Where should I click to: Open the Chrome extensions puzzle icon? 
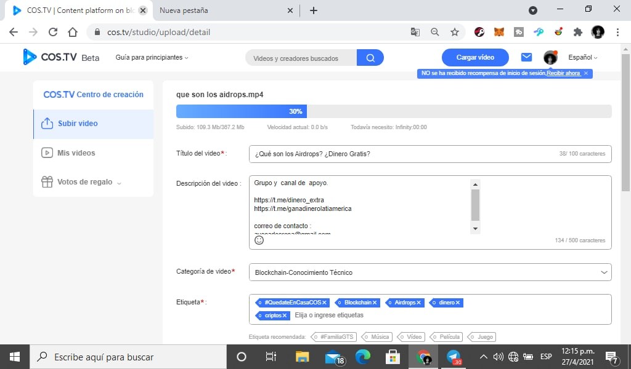click(578, 32)
